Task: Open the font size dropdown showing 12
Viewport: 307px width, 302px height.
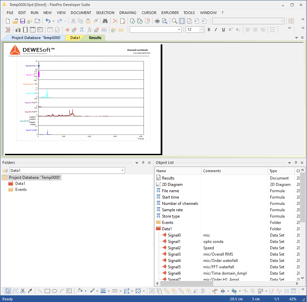Action: coord(202,30)
